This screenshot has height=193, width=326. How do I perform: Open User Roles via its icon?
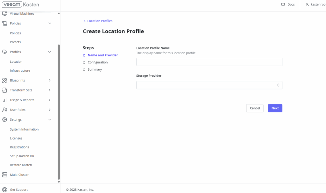pyautogui.click(x=5, y=110)
